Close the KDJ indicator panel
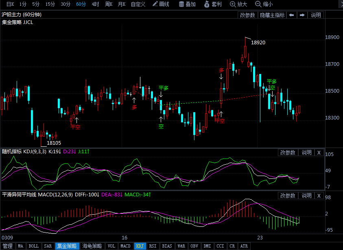 point(319,153)
